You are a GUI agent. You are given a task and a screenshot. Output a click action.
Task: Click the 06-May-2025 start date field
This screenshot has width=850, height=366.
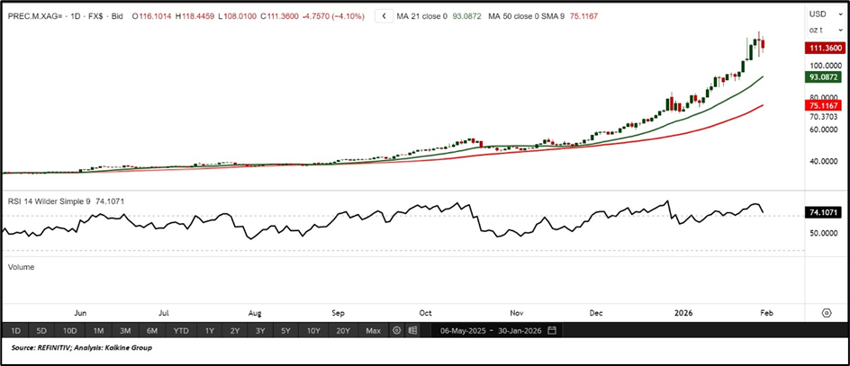click(462, 330)
